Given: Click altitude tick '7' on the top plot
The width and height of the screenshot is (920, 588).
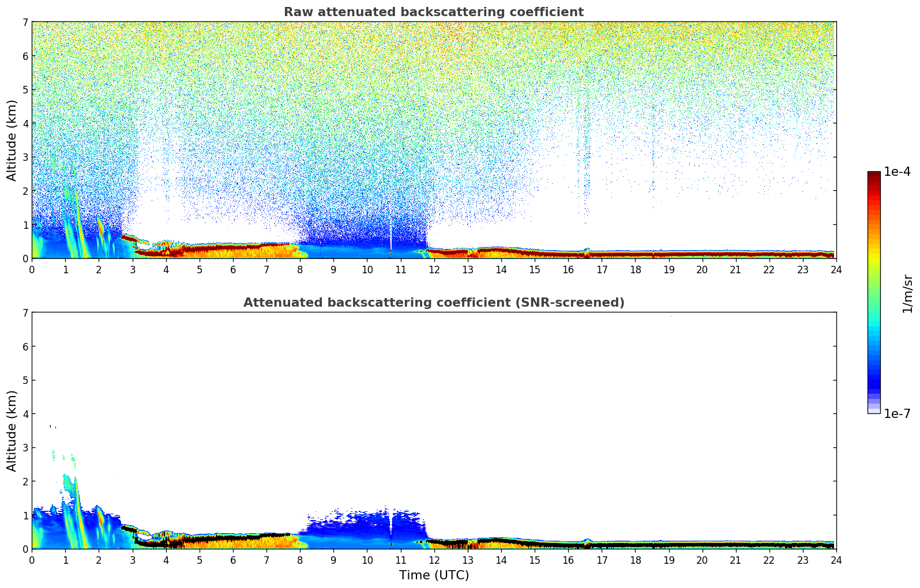Looking at the screenshot, I should [25, 22].
